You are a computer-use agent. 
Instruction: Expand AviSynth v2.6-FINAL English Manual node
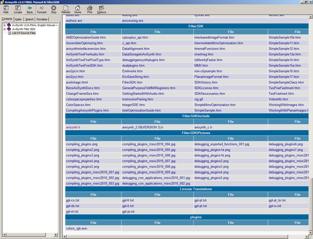(x=4, y=25)
